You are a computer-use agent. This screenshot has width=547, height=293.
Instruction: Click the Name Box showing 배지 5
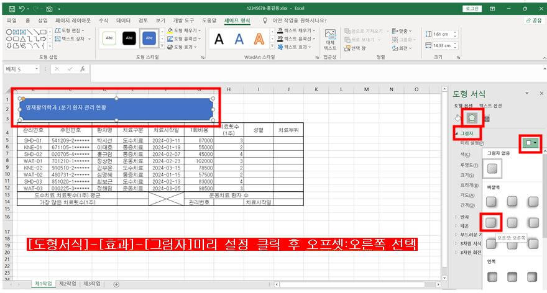click(x=22, y=69)
